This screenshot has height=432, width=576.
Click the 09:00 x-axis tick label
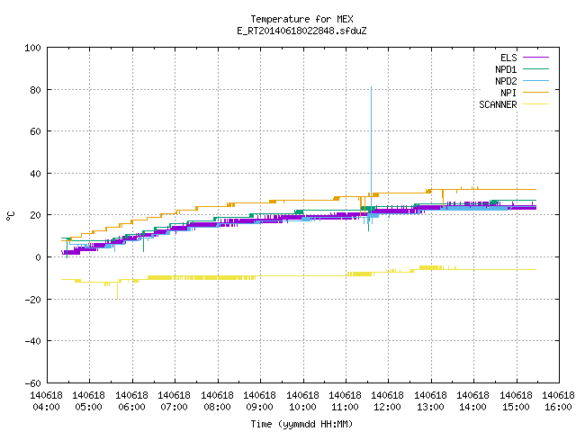coord(259,407)
